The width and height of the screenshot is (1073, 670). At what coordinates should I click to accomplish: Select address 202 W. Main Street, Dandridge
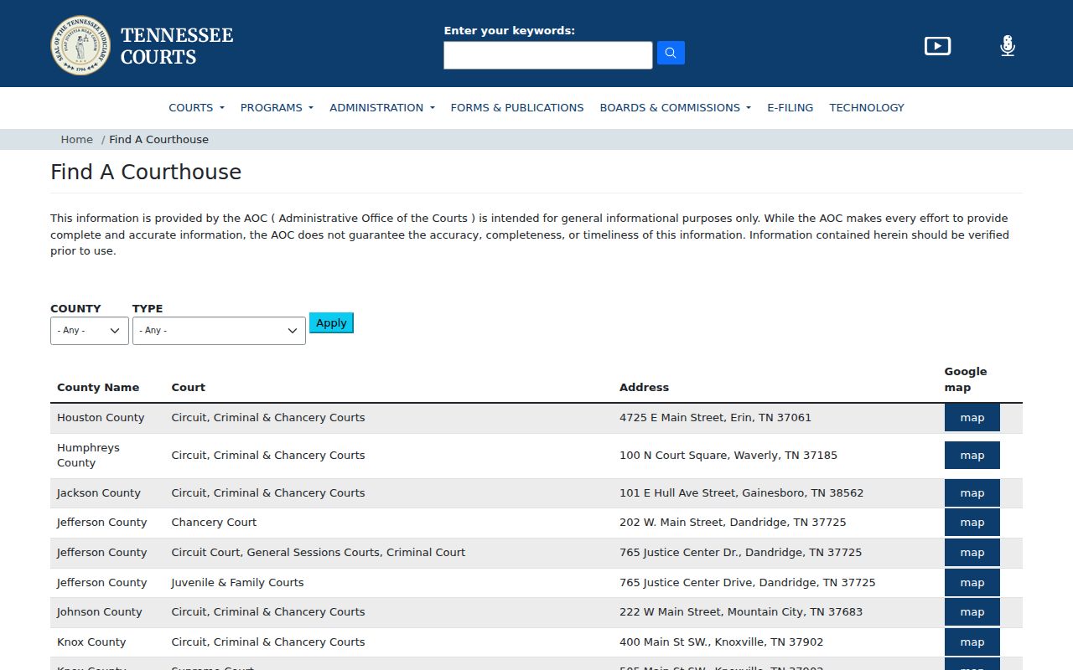(733, 522)
